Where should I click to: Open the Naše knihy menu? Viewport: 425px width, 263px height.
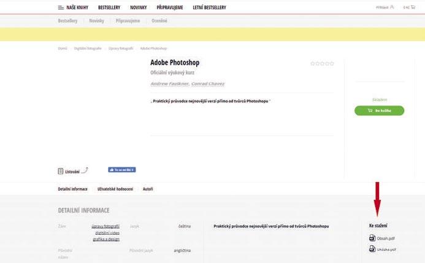(x=77, y=7)
